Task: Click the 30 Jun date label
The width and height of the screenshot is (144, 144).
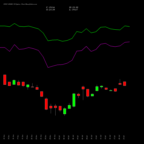Action: [55, 137]
